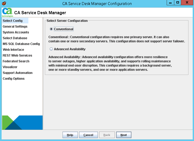Screen dimensions: 194x141
Task: Open Config Options section
Action: (x=14, y=79)
